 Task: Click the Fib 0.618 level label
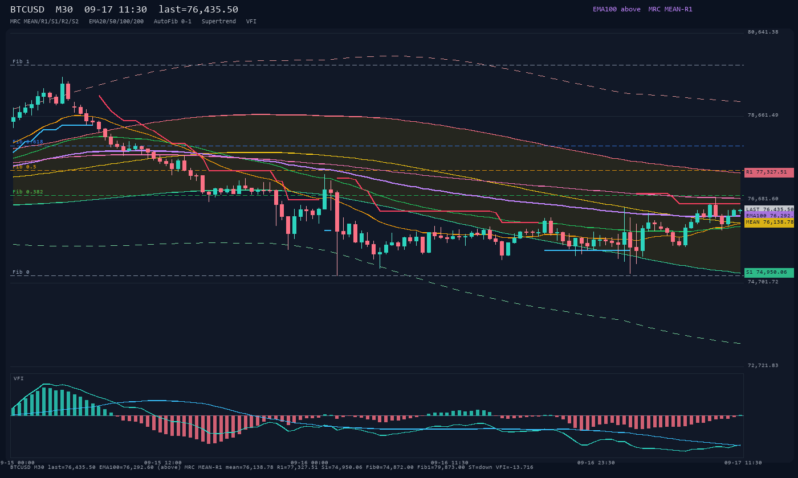(x=28, y=142)
